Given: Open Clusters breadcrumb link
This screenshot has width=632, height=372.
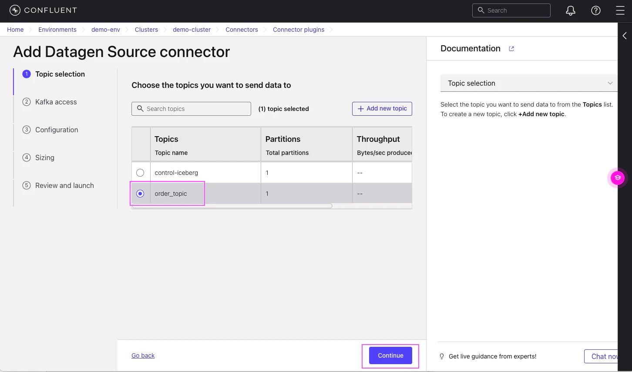Looking at the screenshot, I should pos(146,30).
